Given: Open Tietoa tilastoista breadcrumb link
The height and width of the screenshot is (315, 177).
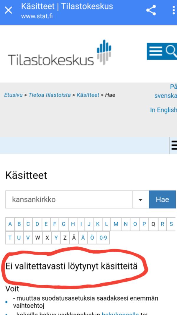Looking at the screenshot, I should (x=50, y=95).
